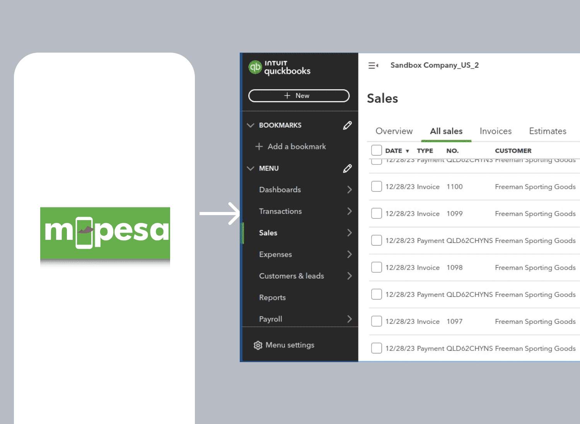
Task: Collapse the sidebar using the hamburger icon
Action: [373, 66]
